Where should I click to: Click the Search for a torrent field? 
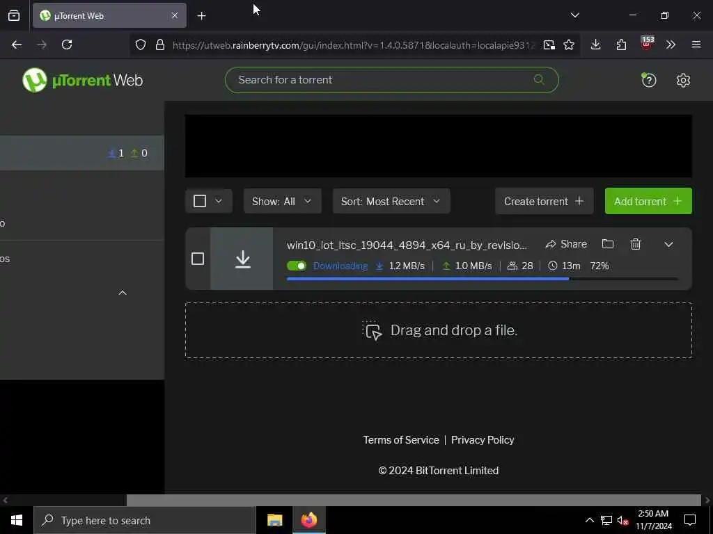pos(391,80)
